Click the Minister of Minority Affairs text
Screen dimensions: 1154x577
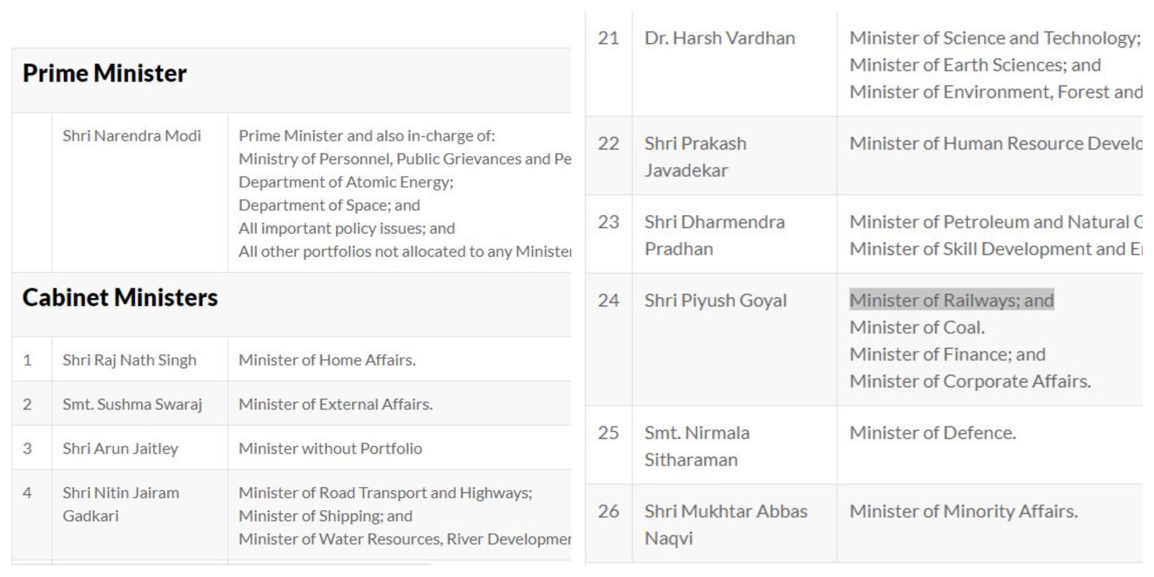(963, 511)
